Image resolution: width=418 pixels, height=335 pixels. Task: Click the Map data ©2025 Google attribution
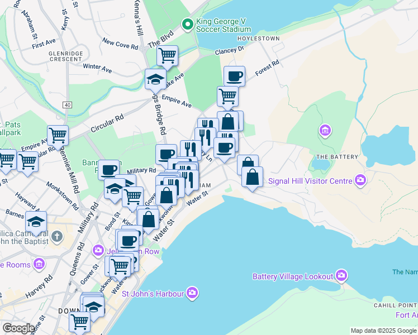(383, 331)
